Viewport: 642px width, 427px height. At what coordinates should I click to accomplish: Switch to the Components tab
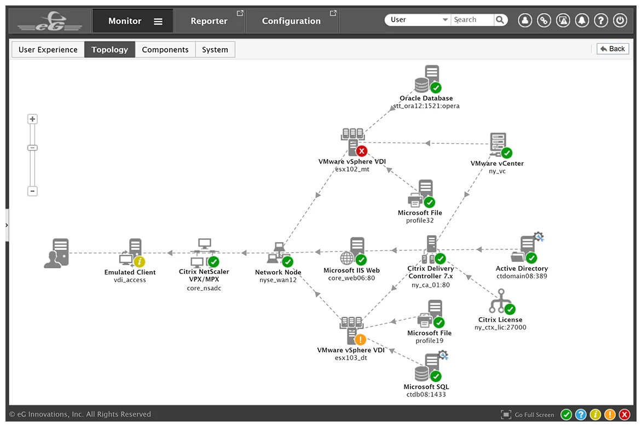point(165,50)
